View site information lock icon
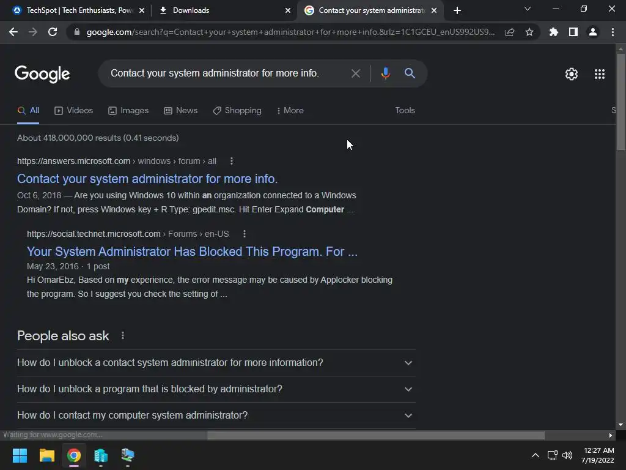This screenshot has width=626, height=470. 76,32
